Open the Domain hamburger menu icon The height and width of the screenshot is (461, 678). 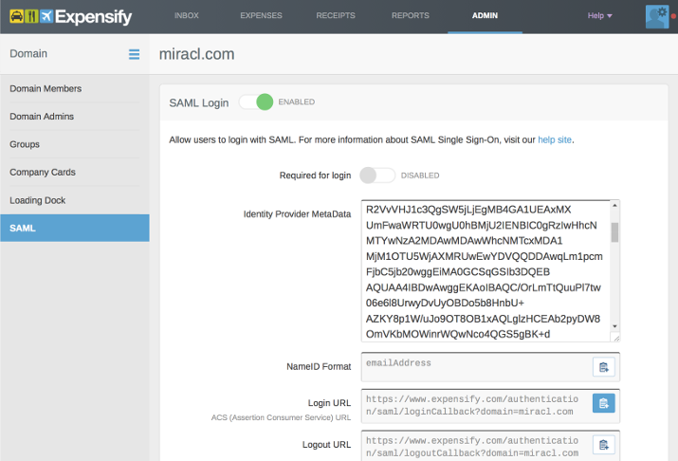coord(134,54)
